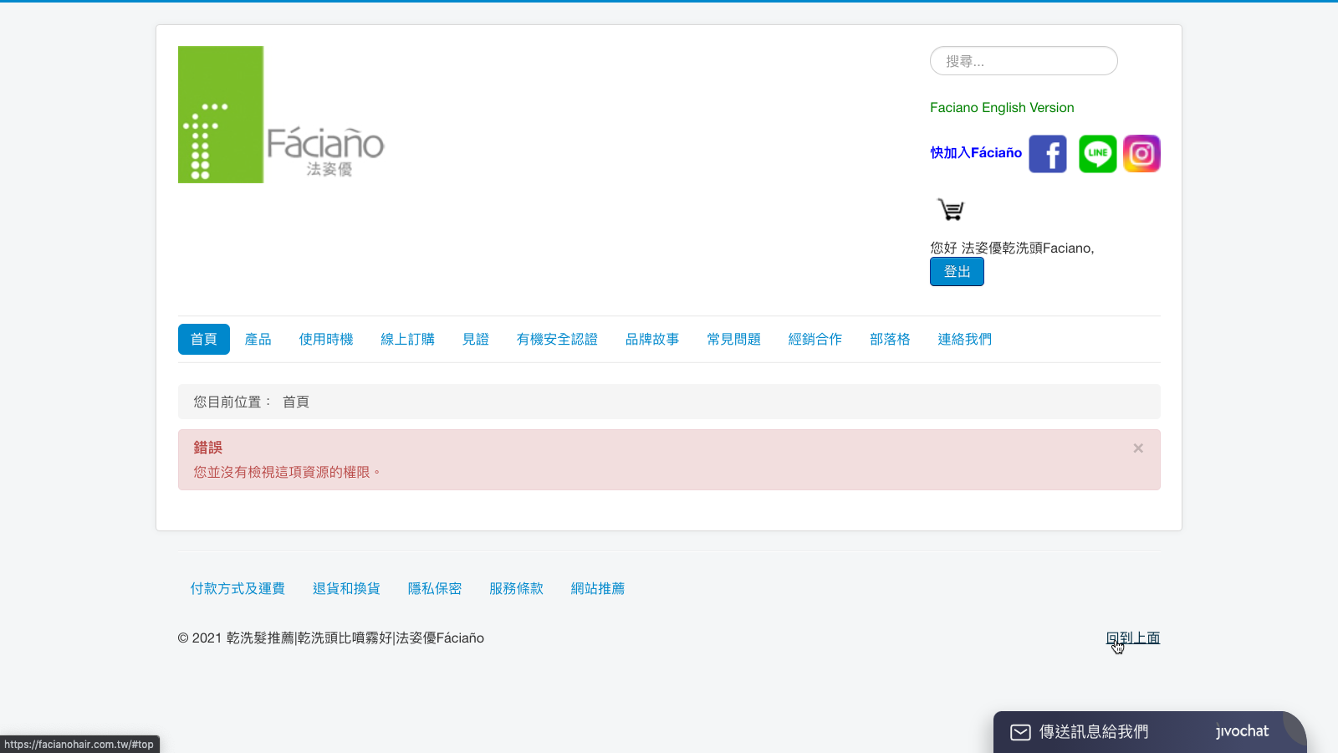This screenshot has height=753, width=1338.
Task: Open the 產品 menu item
Action: [x=258, y=340]
